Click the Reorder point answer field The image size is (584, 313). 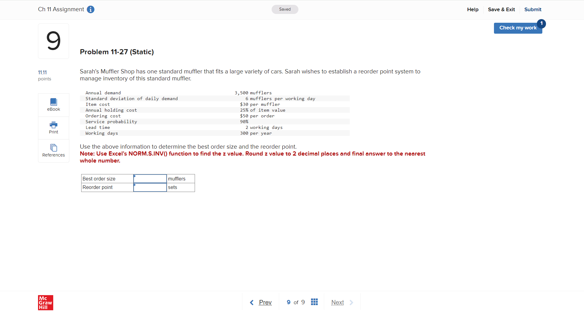150,187
